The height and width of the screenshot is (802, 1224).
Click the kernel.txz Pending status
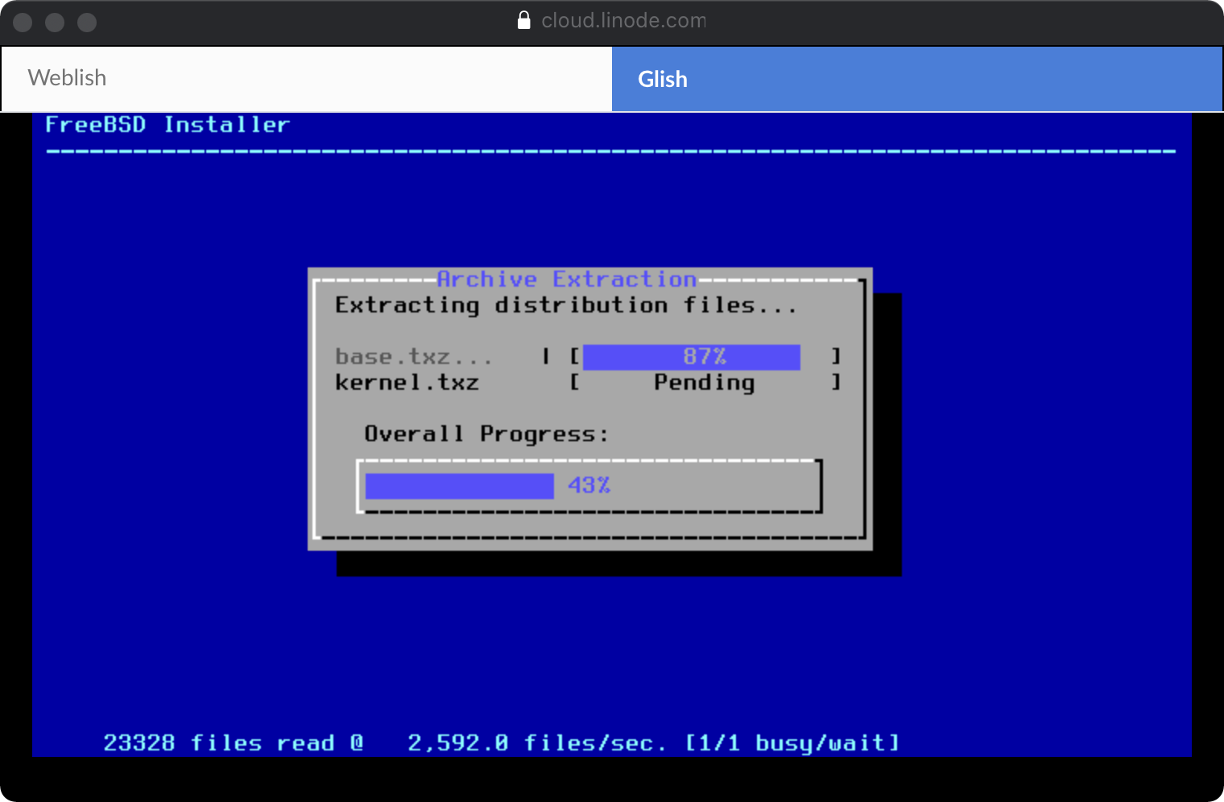704,382
